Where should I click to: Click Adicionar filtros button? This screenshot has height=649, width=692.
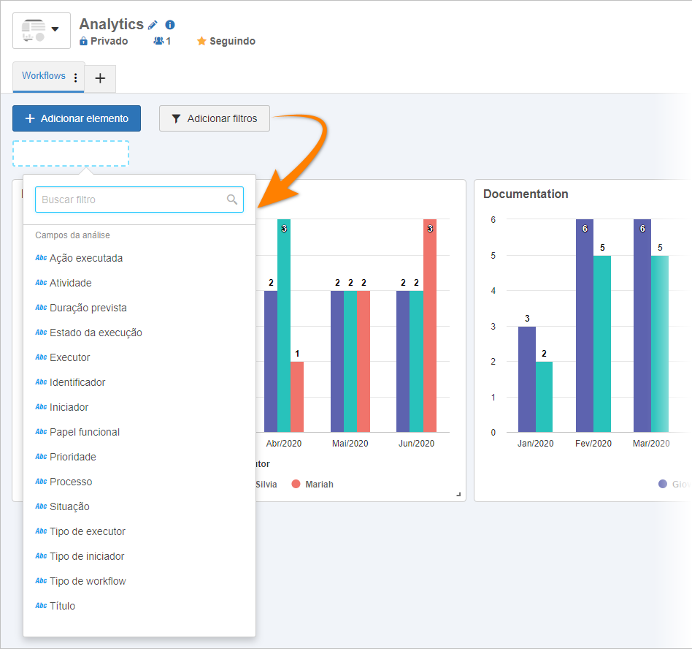coord(215,118)
